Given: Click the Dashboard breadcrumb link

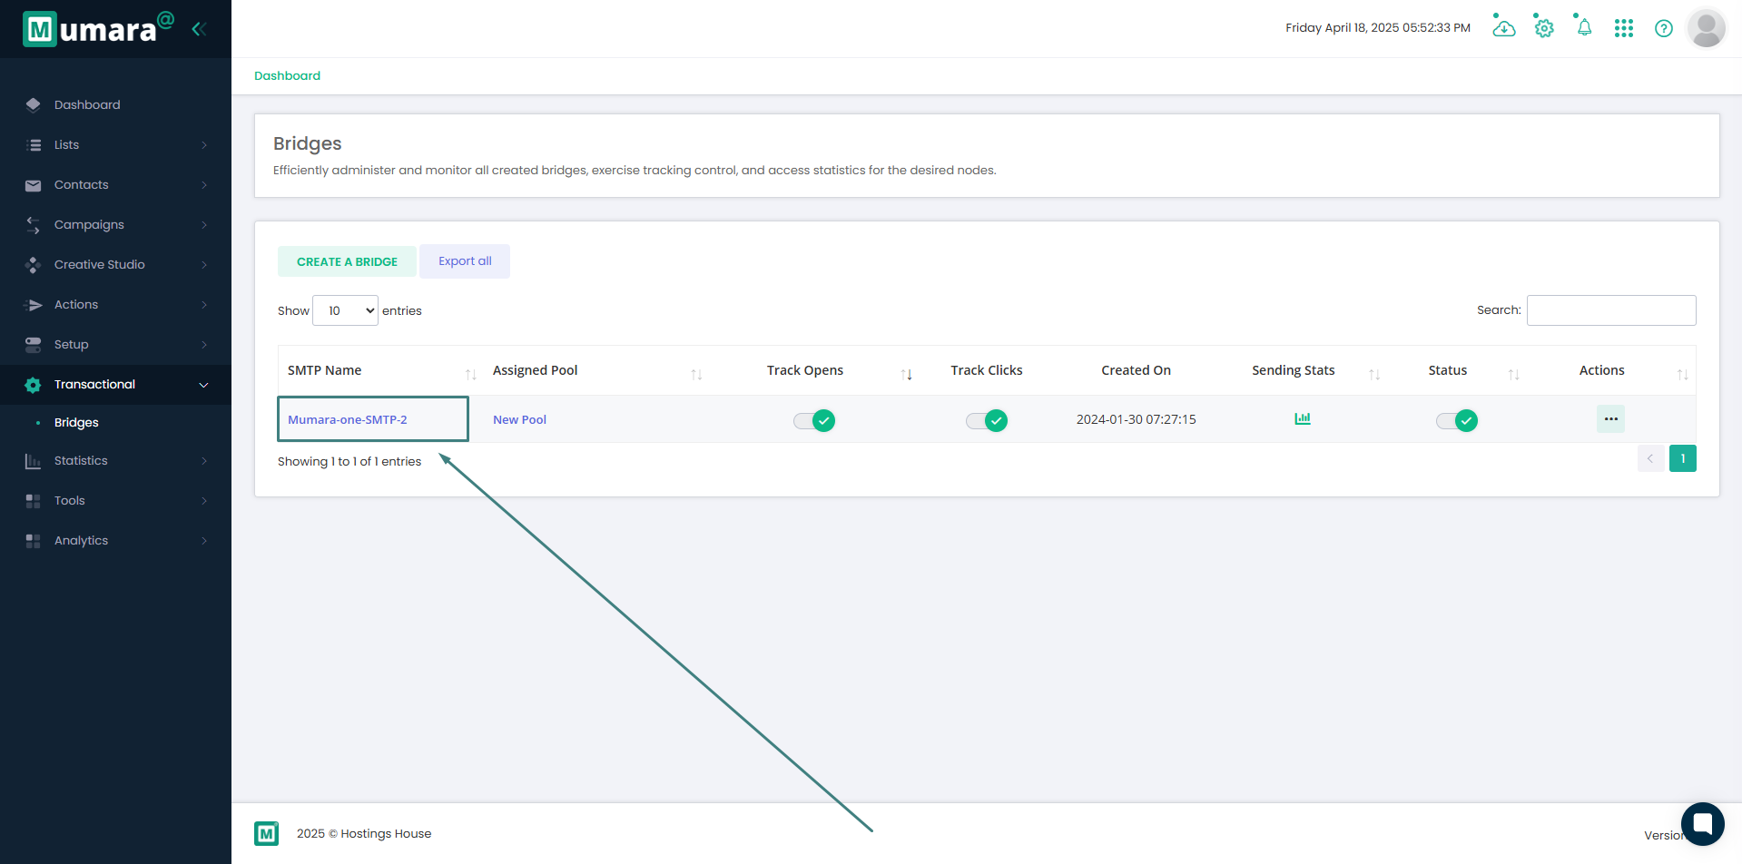Looking at the screenshot, I should coord(287,75).
